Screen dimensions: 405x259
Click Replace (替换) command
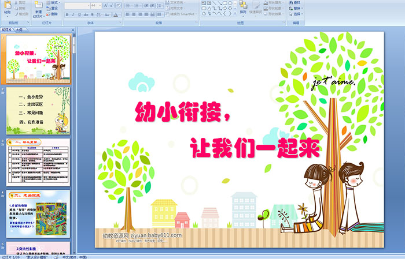(296, 8)
